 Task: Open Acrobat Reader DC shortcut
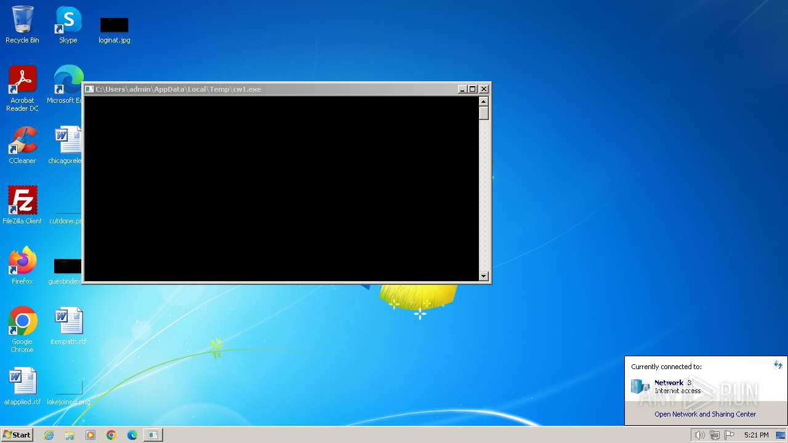(x=22, y=88)
